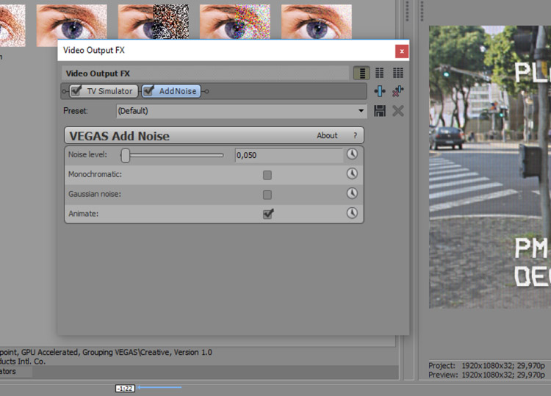
Task: Open keyframe animation for Animate row
Action: pyautogui.click(x=352, y=213)
